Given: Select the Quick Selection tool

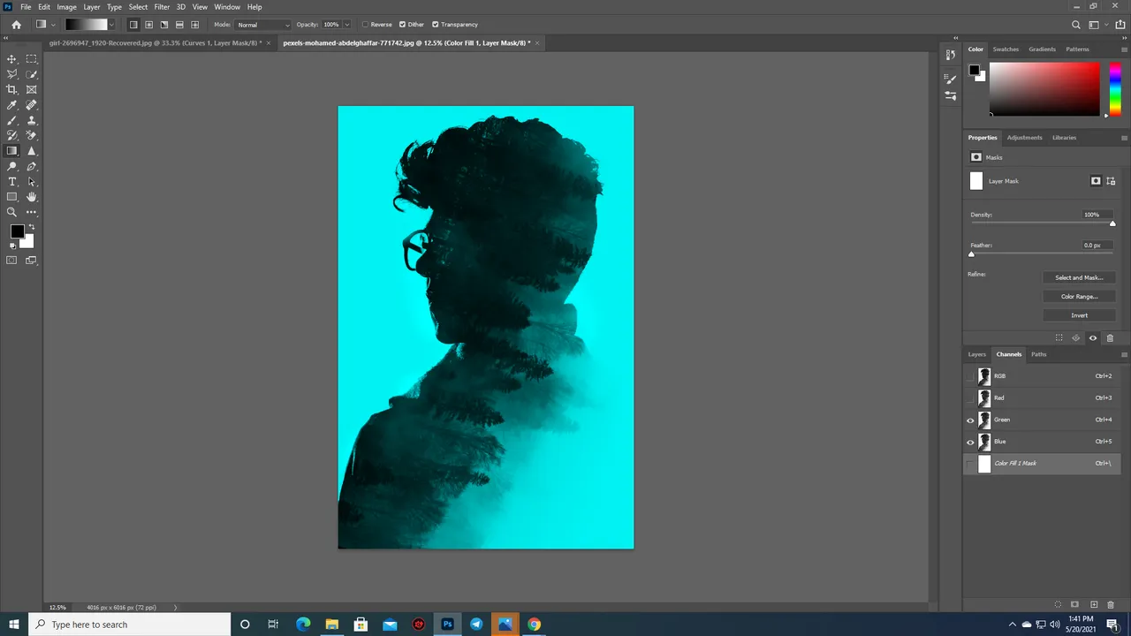Looking at the screenshot, I should coord(32,74).
